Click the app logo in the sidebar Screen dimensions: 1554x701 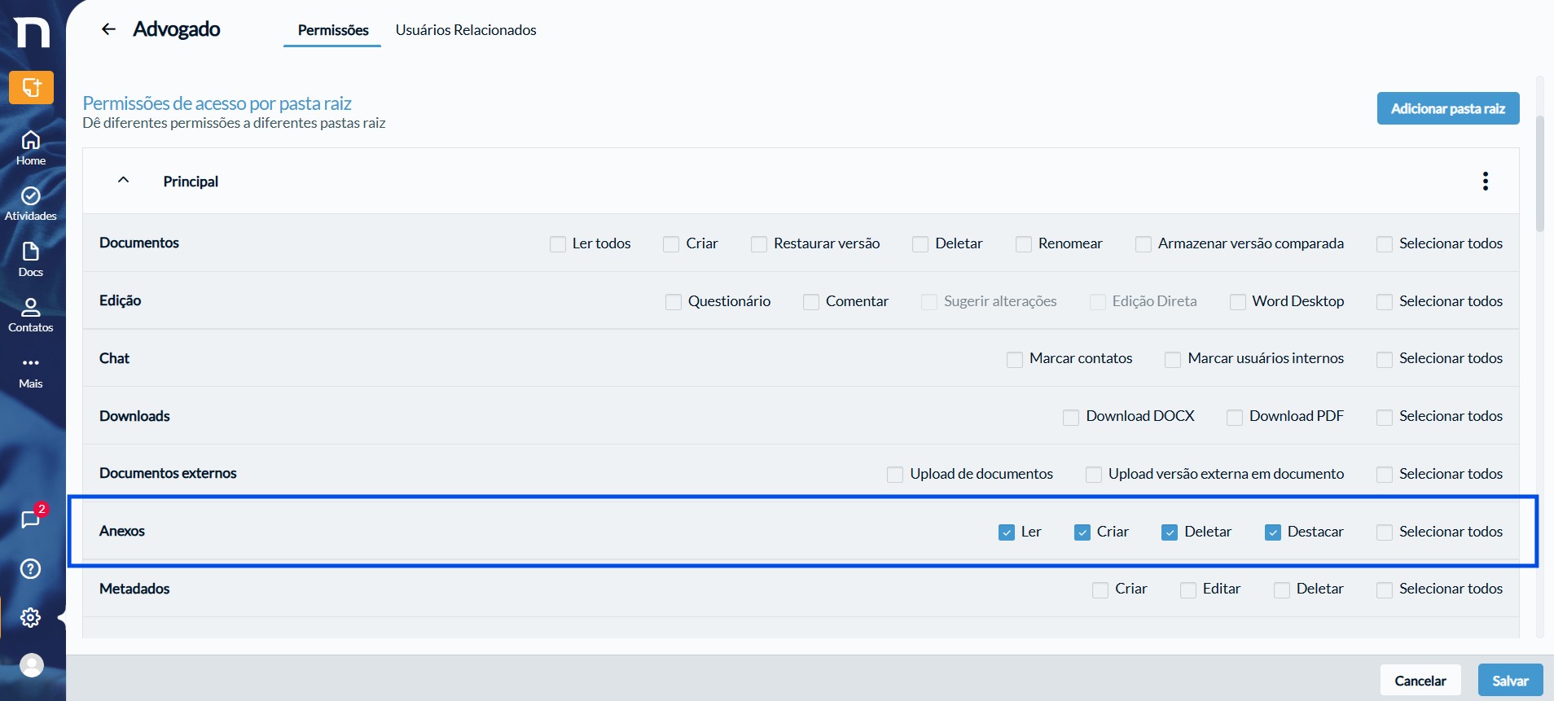[x=31, y=33]
